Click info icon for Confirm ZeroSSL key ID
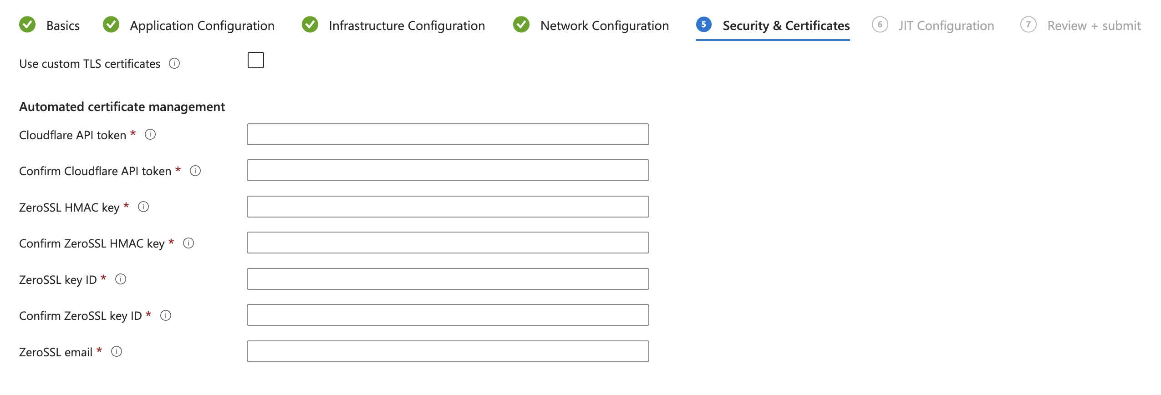 pos(166,315)
